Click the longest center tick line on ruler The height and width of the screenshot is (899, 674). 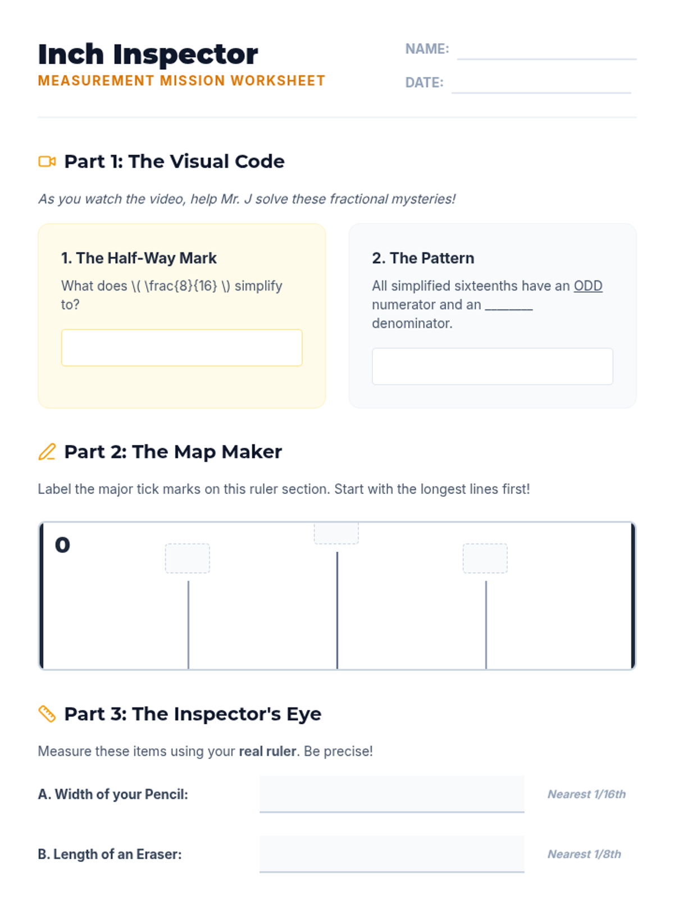coord(337,610)
